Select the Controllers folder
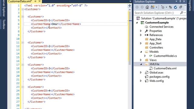The width and height of the screenshot is (194, 109). click(156, 48)
